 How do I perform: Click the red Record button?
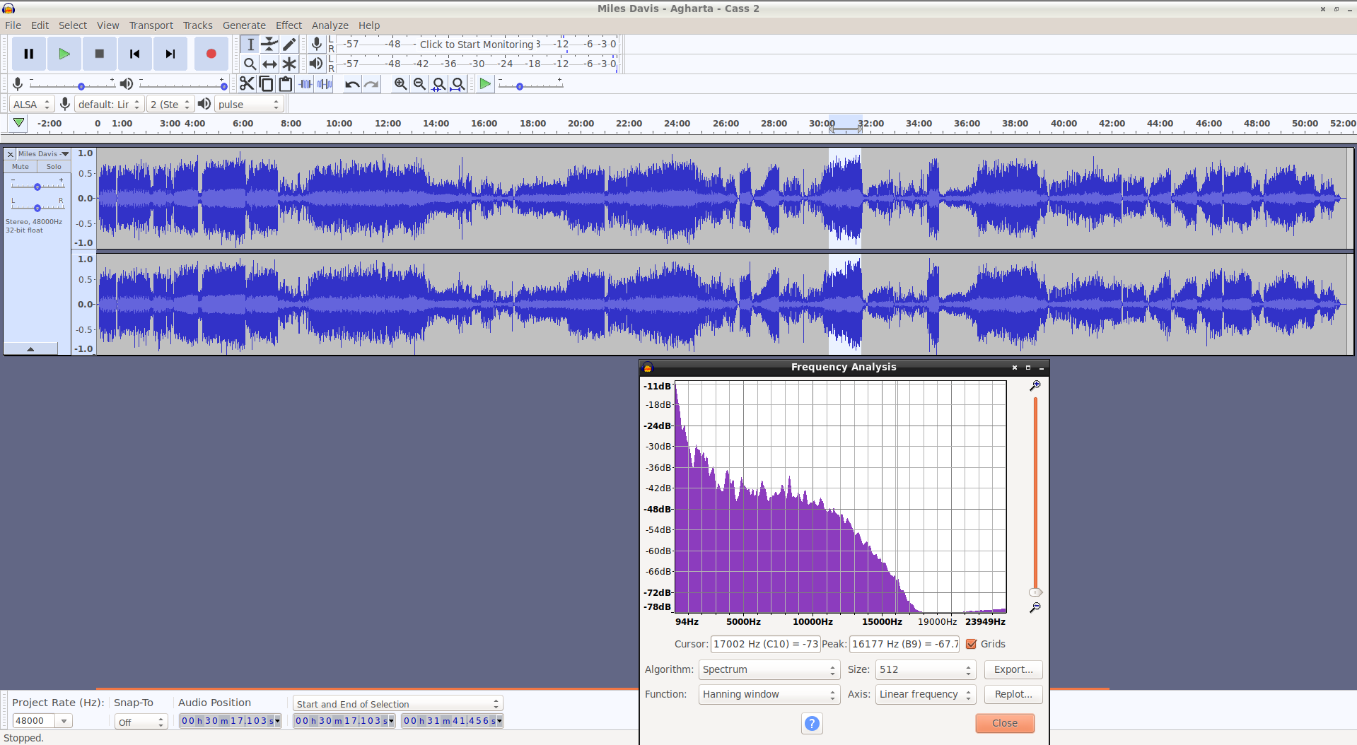click(211, 54)
